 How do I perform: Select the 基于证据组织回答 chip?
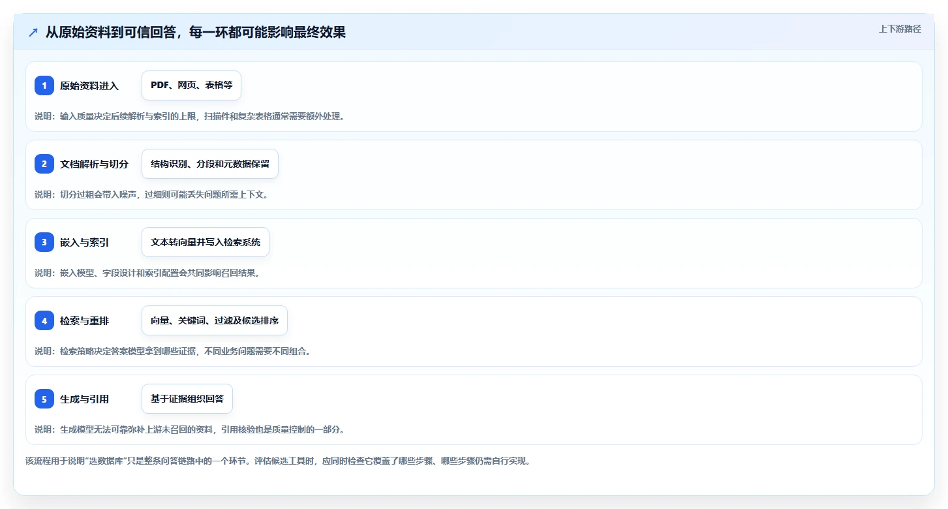click(x=187, y=399)
